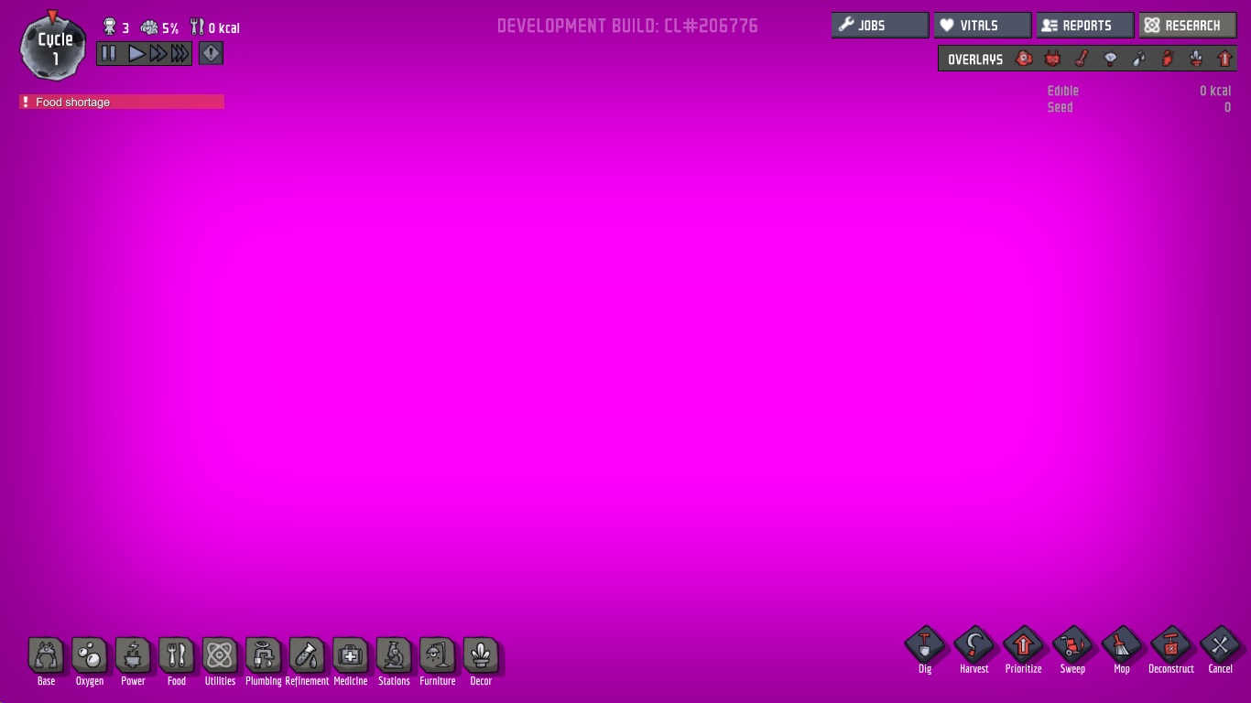The height and width of the screenshot is (703, 1251).
Task: Open the Reports screen
Action: [x=1085, y=26]
